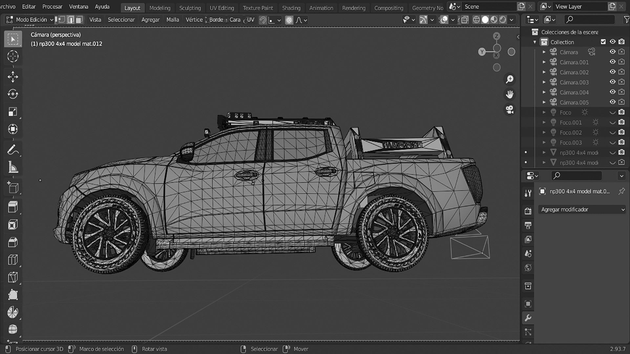Open the Agregar modificador dropdown
Screen dimensions: 630x354
point(582,209)
